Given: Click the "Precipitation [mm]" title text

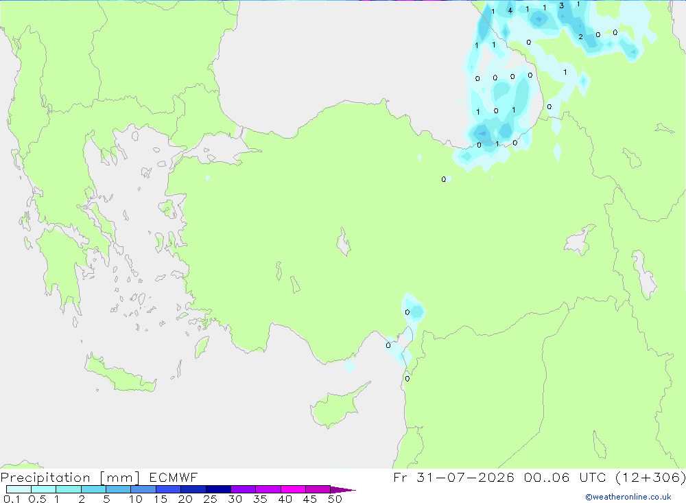Looking at the screenshot, I should click(x=71, y=477).
